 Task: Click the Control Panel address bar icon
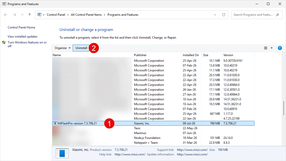(x=39, y=15)
